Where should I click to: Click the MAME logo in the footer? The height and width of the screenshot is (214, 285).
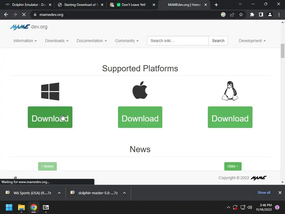(259, 178)
